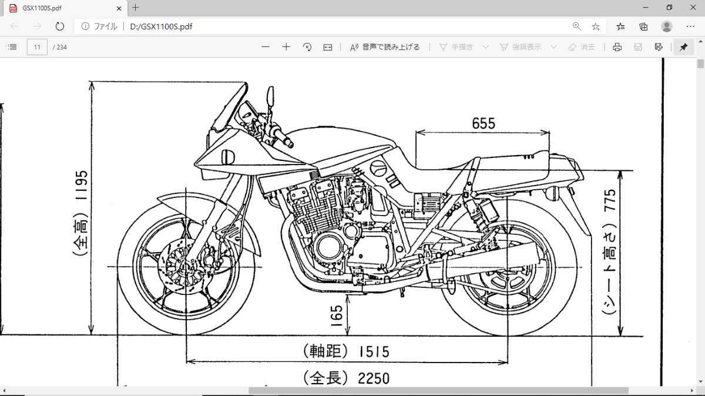Open the user profile menu
Screen dimensions: 705x396
[x=667, y=26]
